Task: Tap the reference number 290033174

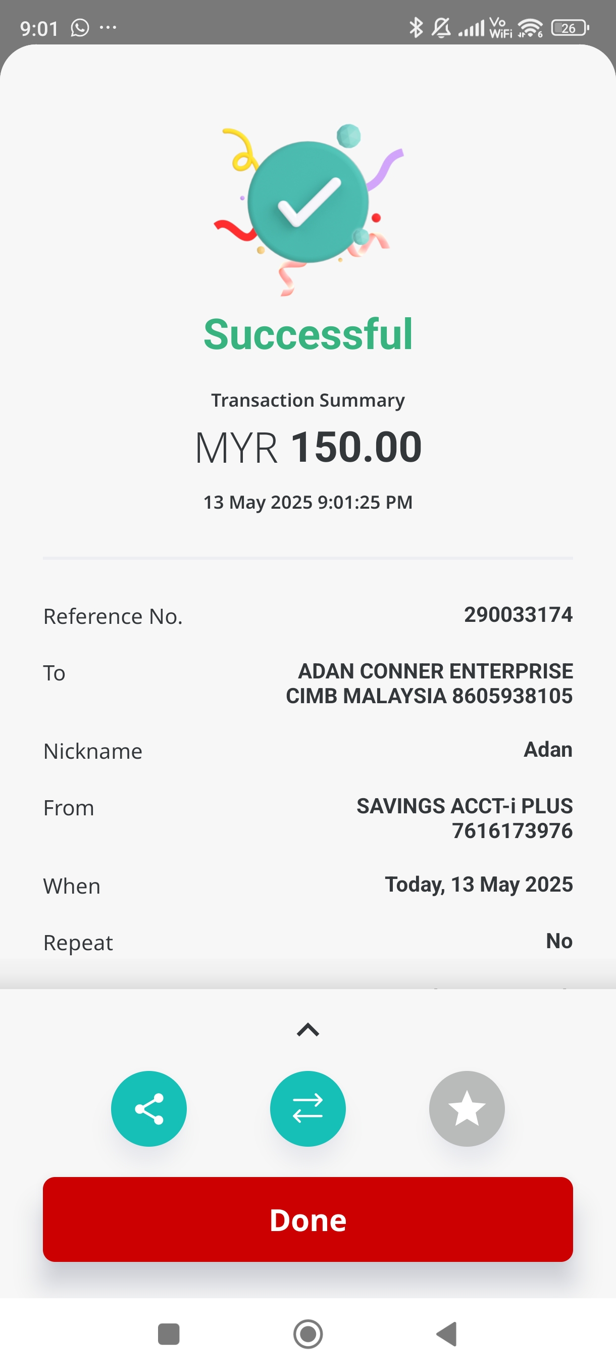Action: click(518, 615)
